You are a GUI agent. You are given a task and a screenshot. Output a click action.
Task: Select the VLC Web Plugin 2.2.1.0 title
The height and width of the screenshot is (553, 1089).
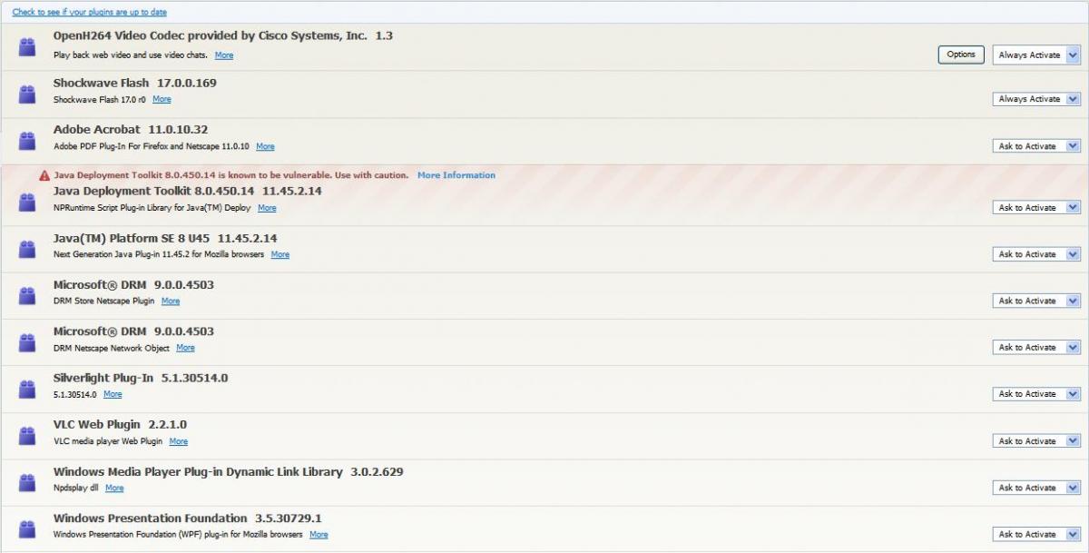(x=120, y=424)
